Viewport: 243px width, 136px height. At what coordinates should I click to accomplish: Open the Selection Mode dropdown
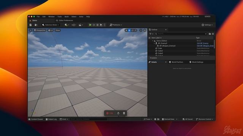pos(50,25)
